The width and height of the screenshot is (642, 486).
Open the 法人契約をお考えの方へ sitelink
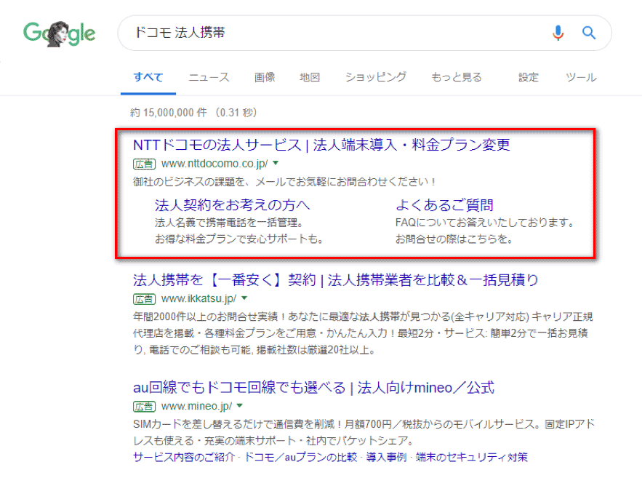tap(232, 204)
